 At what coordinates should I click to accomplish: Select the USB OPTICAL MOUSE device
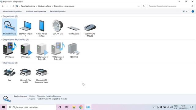click(x=90, y=30)
